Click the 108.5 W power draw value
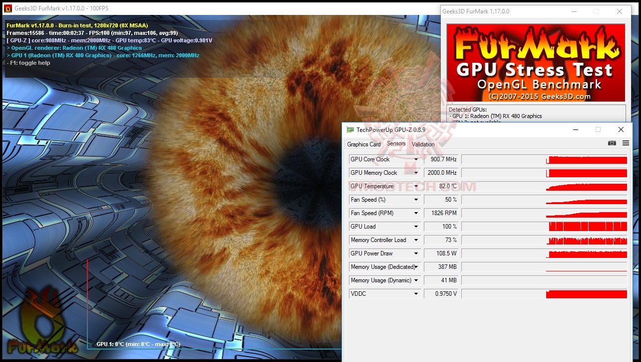 coord(441,253)
